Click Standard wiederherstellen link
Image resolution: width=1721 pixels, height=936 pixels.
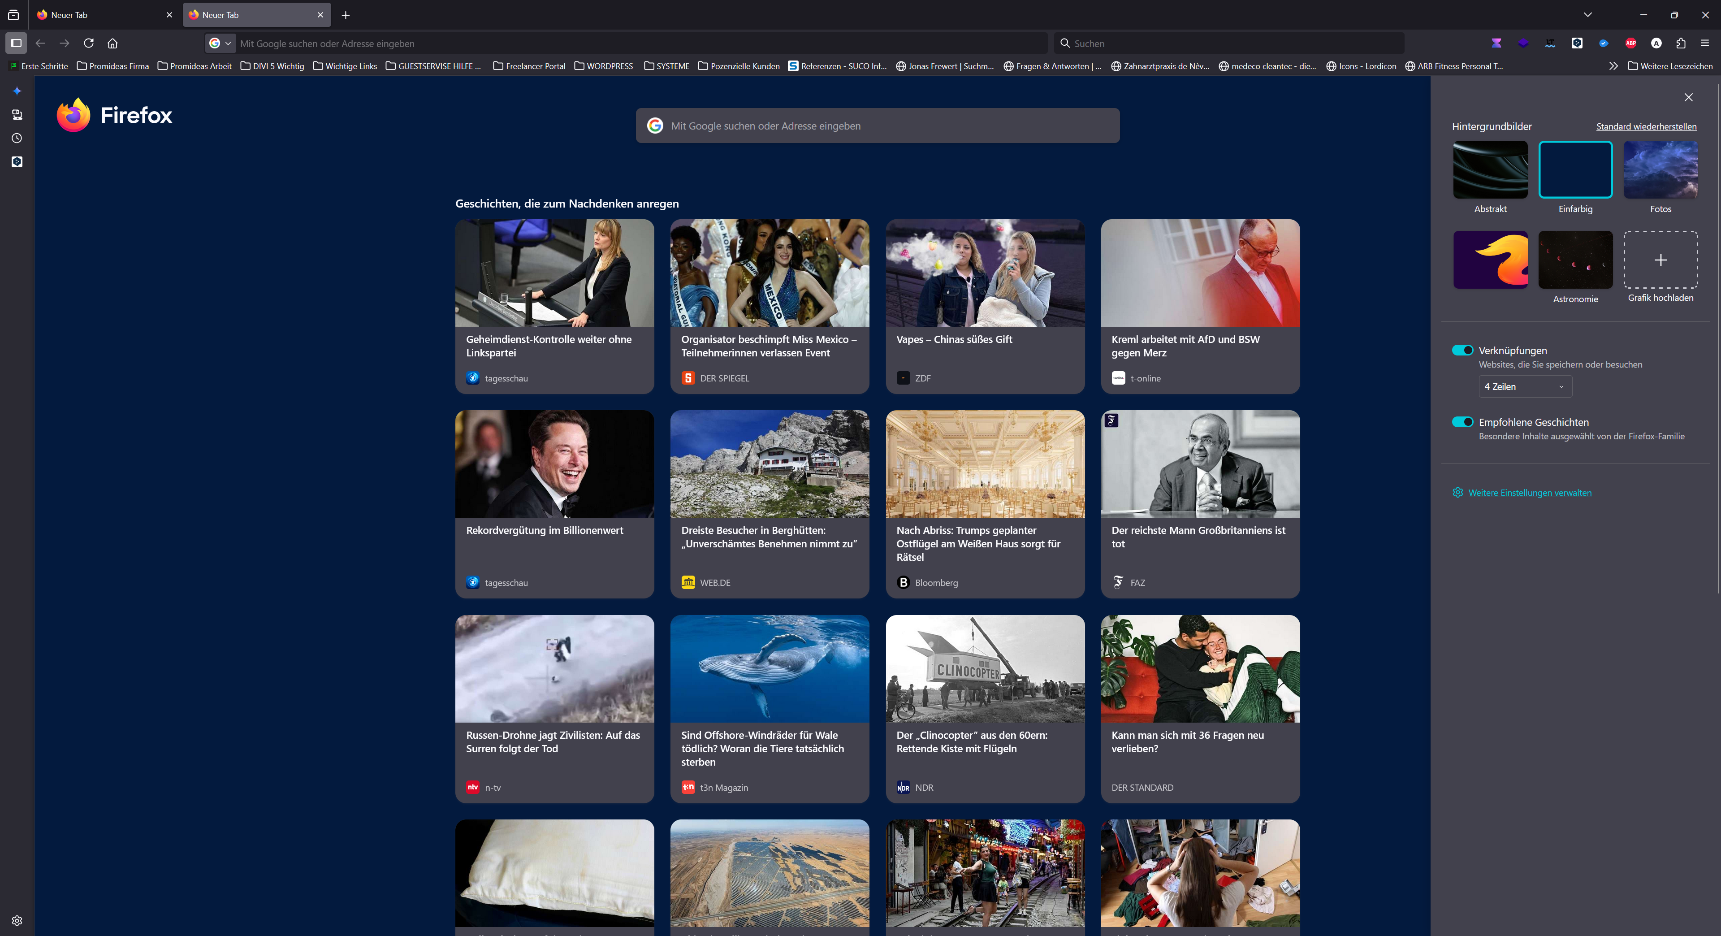(x=1646, y=126)
